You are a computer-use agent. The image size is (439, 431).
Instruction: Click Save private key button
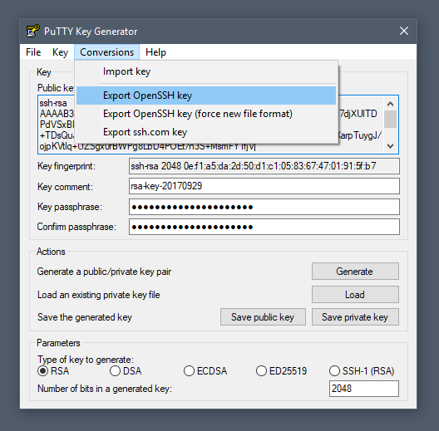pyautogui.click(x=355, y=317)
